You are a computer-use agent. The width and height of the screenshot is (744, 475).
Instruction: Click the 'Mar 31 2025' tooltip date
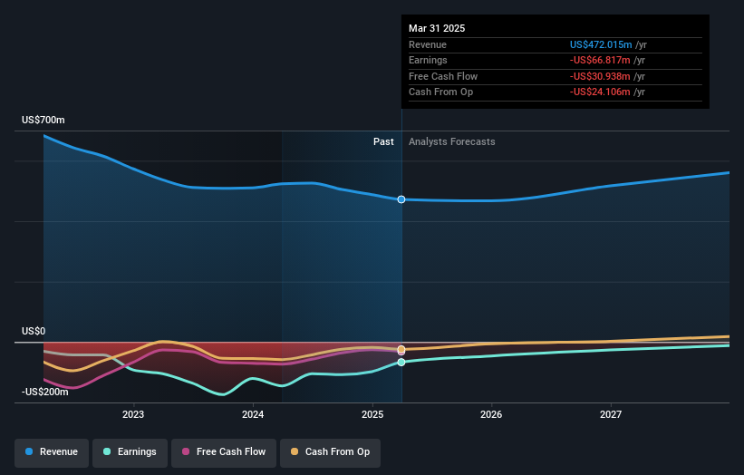tap(437, 28)
